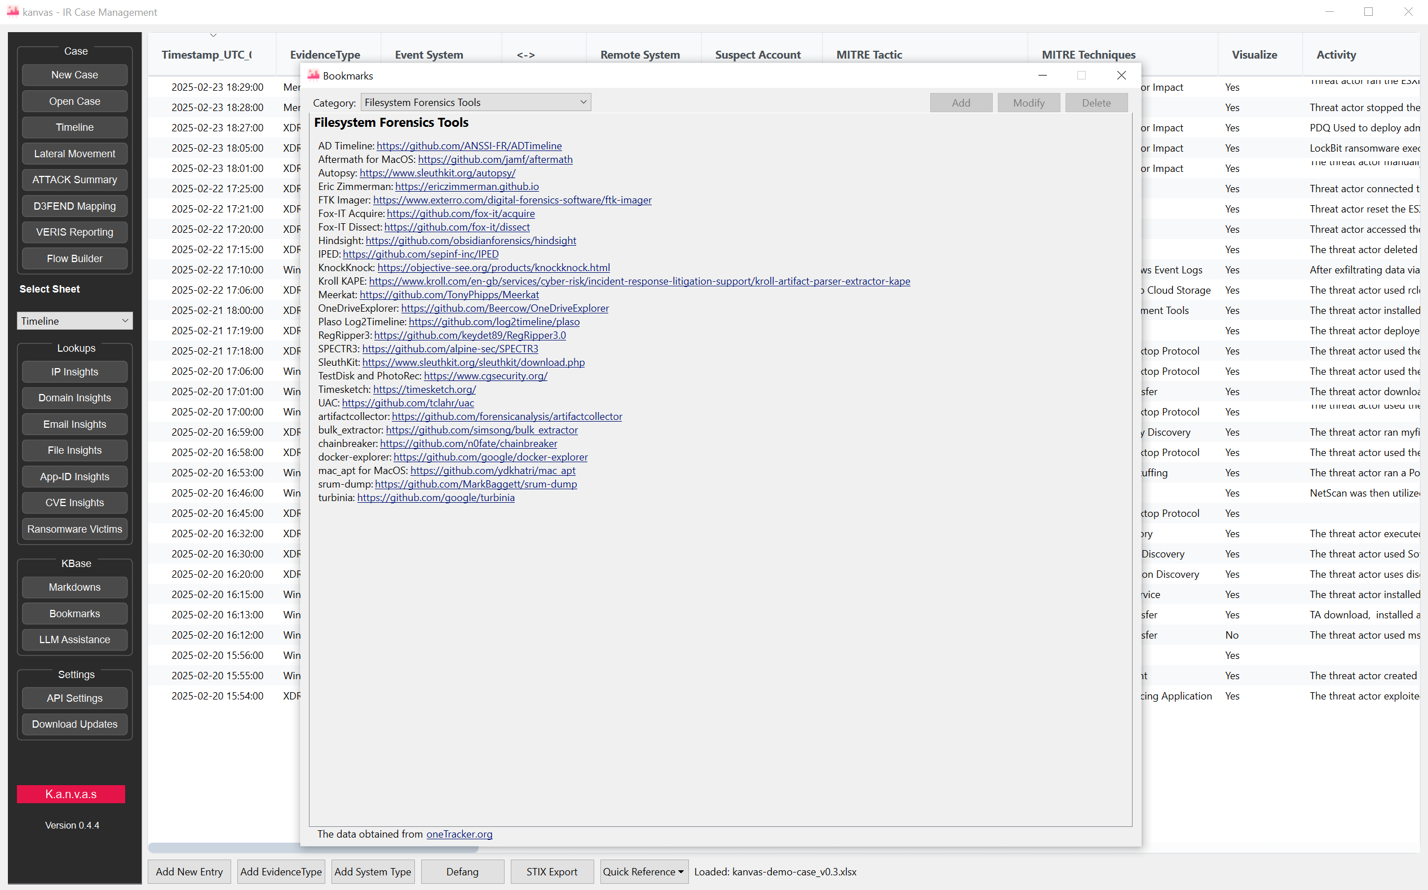This screenshot has width=1428, height=890.
Task: Open LLM Assistance from KBase
Action: point(75,639)
